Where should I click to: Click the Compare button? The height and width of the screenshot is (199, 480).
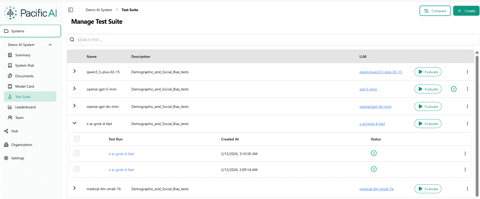click(435, 11)
